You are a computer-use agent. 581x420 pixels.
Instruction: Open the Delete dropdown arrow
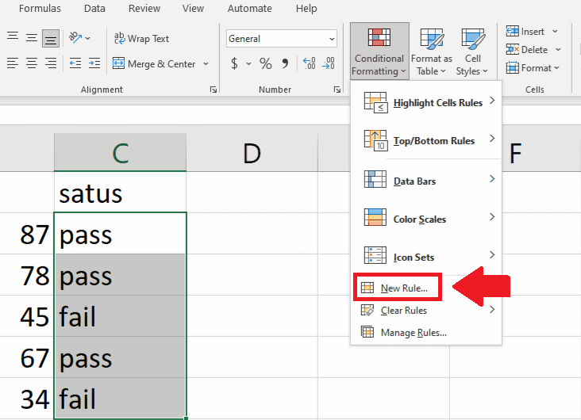coord(558,50)
